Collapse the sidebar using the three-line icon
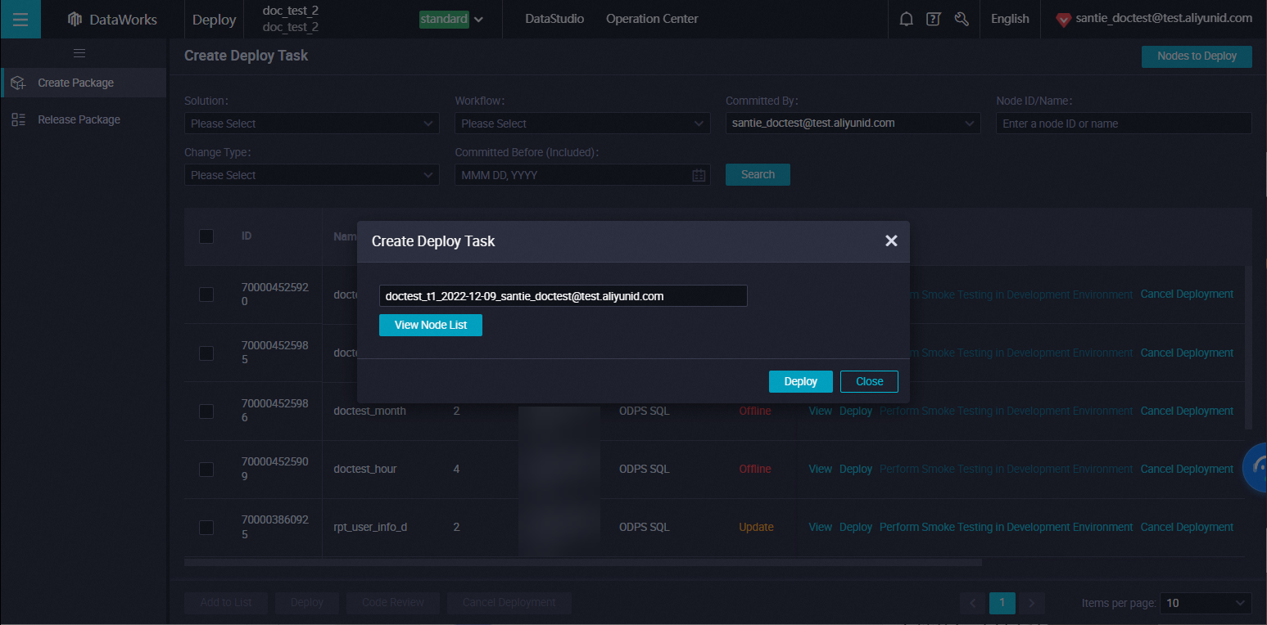This screenshot has height=625, width=1267. (79, 54)
